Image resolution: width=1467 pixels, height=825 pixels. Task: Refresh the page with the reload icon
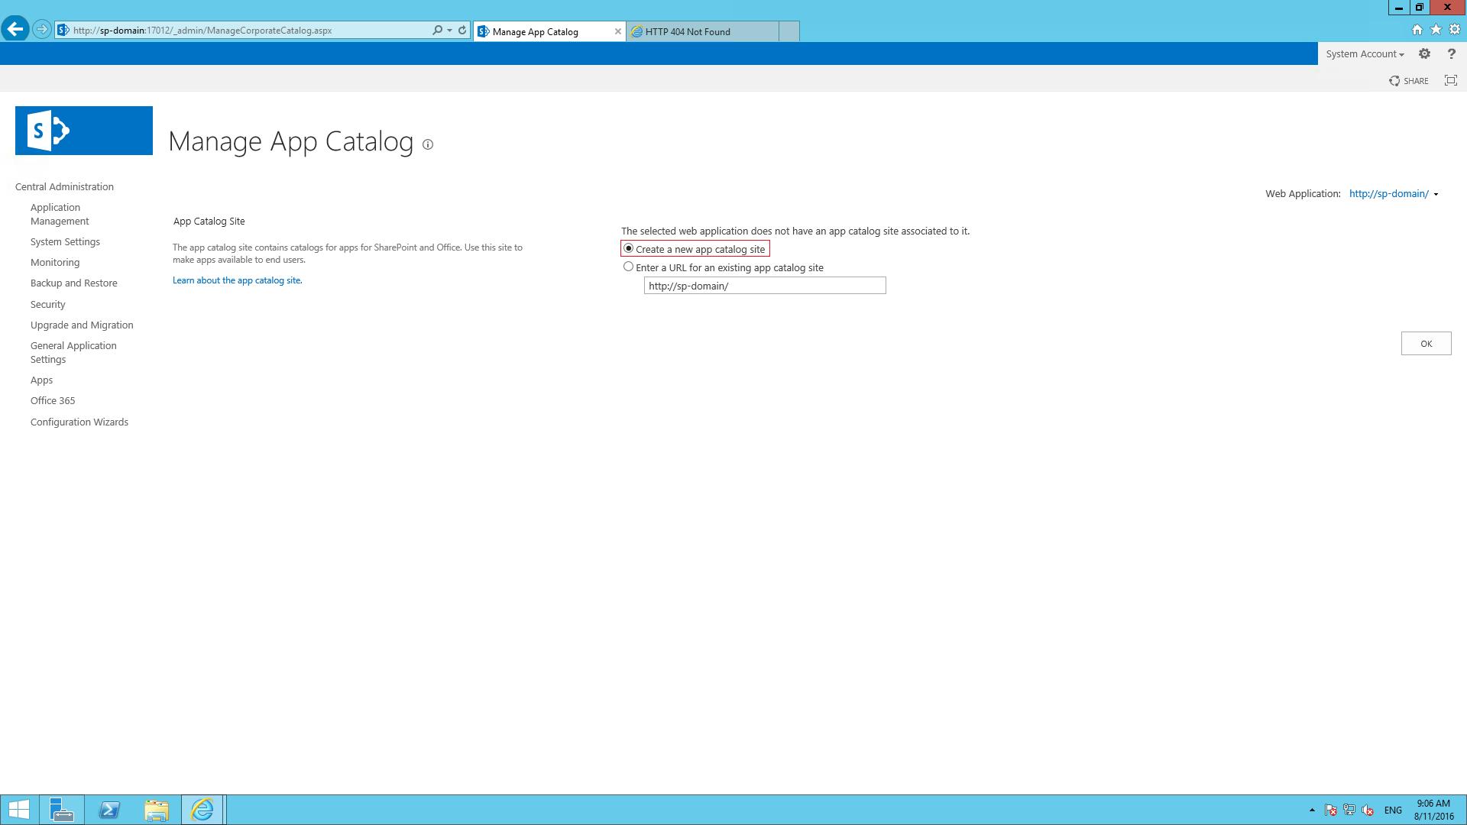tap(462, 31)
